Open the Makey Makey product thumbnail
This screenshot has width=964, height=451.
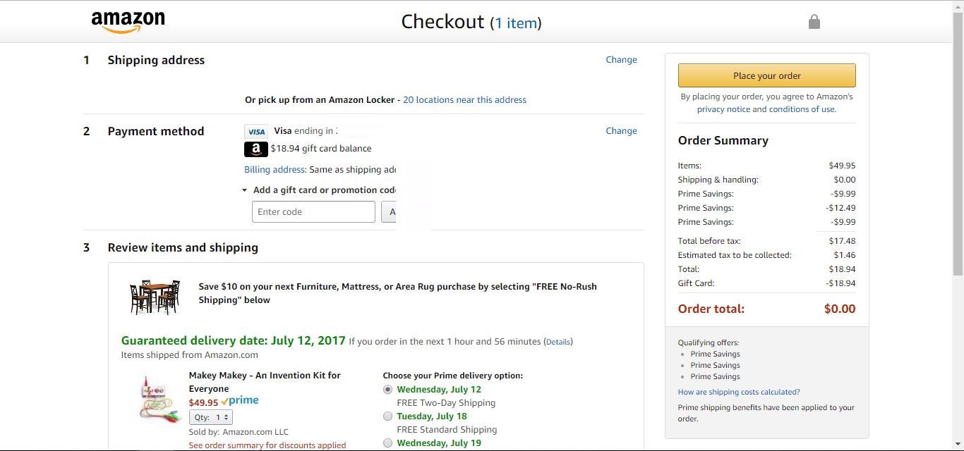[x=153, y=399]
